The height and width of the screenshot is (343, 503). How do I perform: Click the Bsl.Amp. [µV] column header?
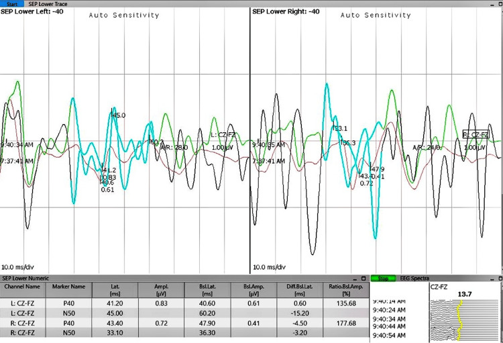pos(254,290)
